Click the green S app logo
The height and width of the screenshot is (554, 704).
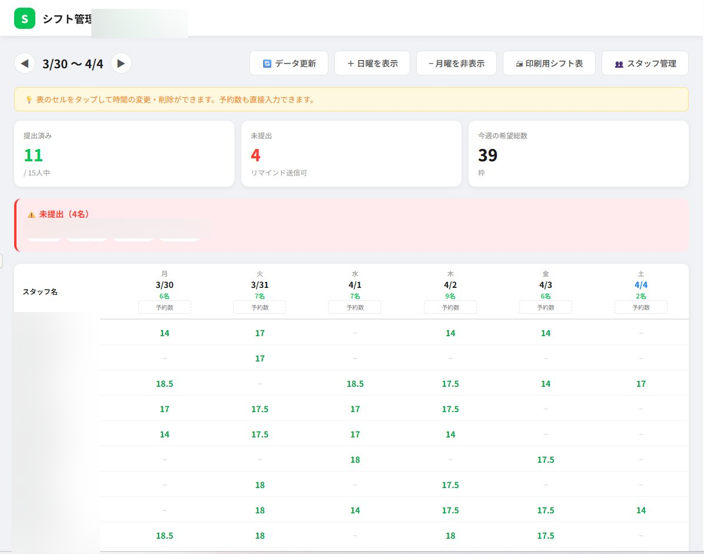point(25,19)
